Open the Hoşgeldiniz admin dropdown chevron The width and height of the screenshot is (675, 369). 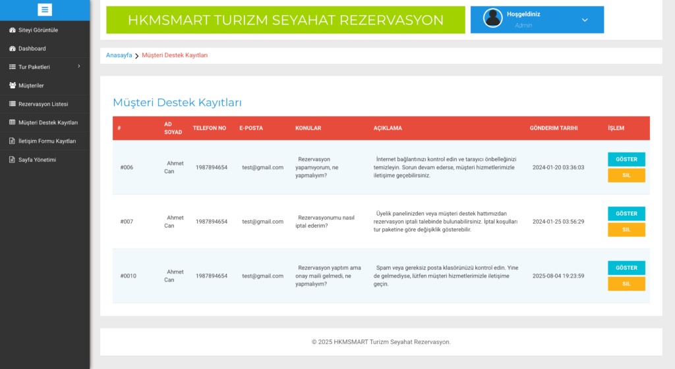coord(585,20)
